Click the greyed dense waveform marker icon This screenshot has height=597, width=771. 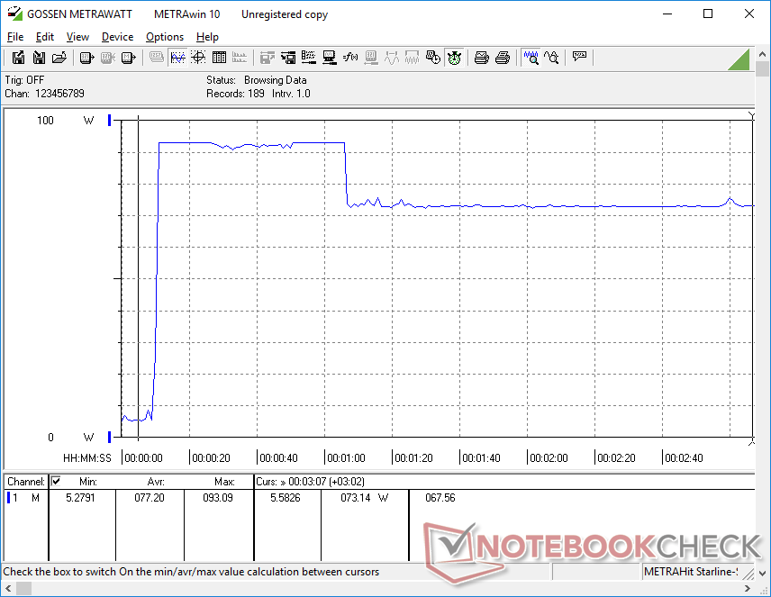pyautogui.click(x=412, y=58)
